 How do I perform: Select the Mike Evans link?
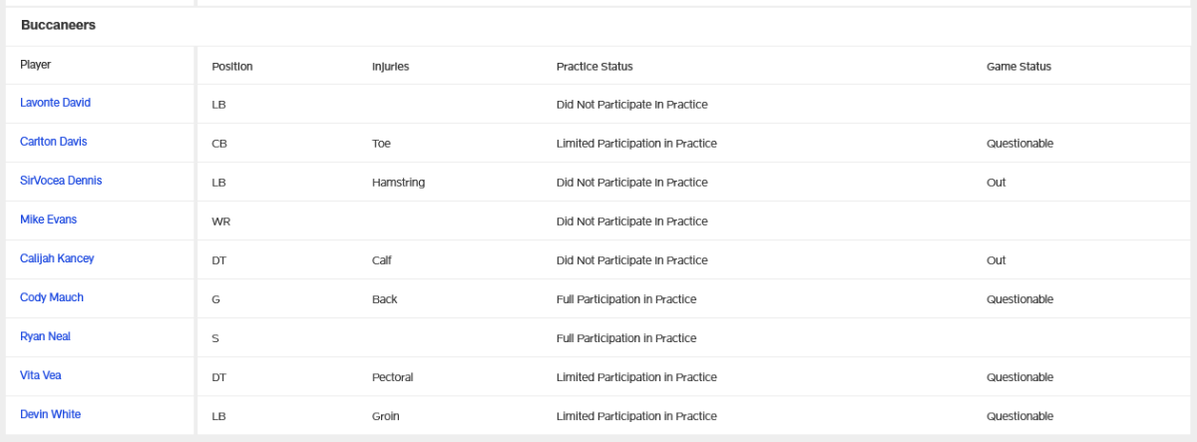click(x=48, y=220)
